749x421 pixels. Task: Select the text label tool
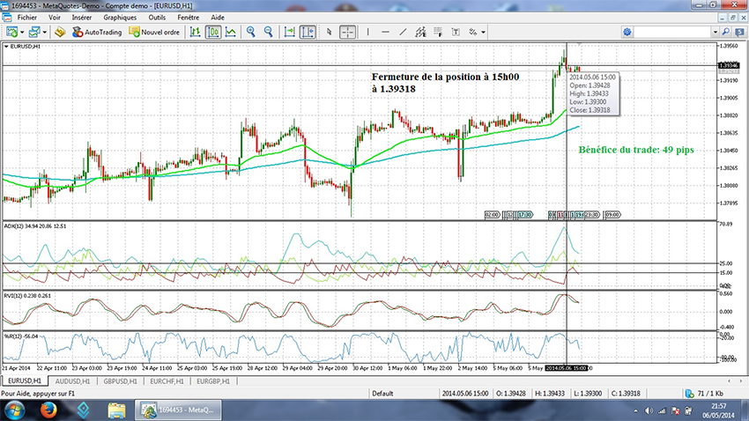tap(456, 32)
